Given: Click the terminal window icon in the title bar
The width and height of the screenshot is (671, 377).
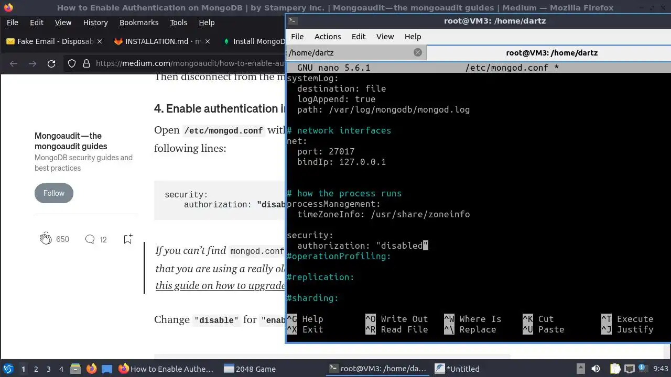Looking at the screenshot, I should pyautogui.click(x=293, y=21).
